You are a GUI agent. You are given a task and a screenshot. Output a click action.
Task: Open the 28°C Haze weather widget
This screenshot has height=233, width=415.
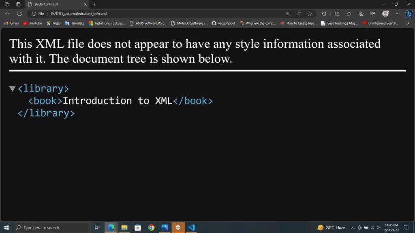[x=331, y=227]
